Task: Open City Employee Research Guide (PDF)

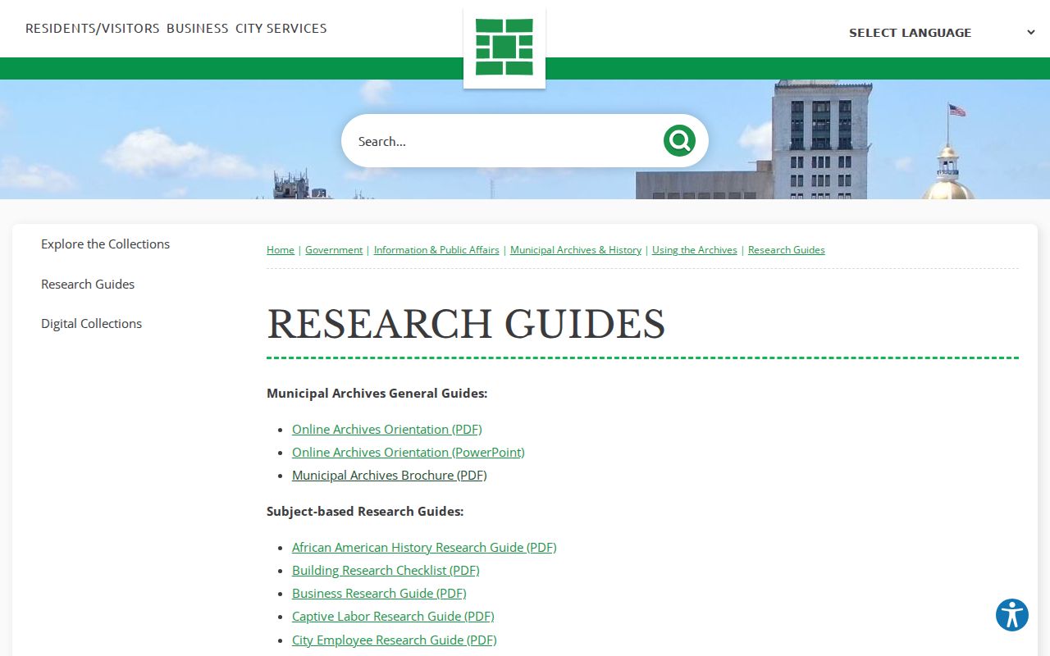Action: (x=395, y=640)
